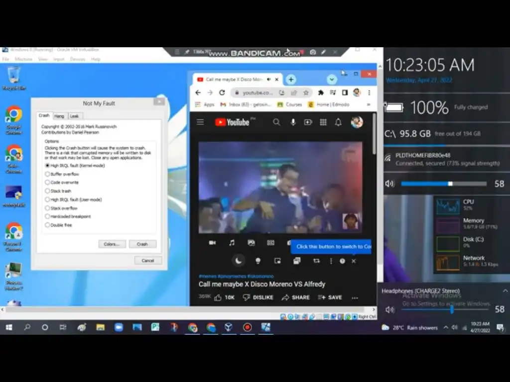
Task: Switch to the Leak tab
Action: point(75,116)
